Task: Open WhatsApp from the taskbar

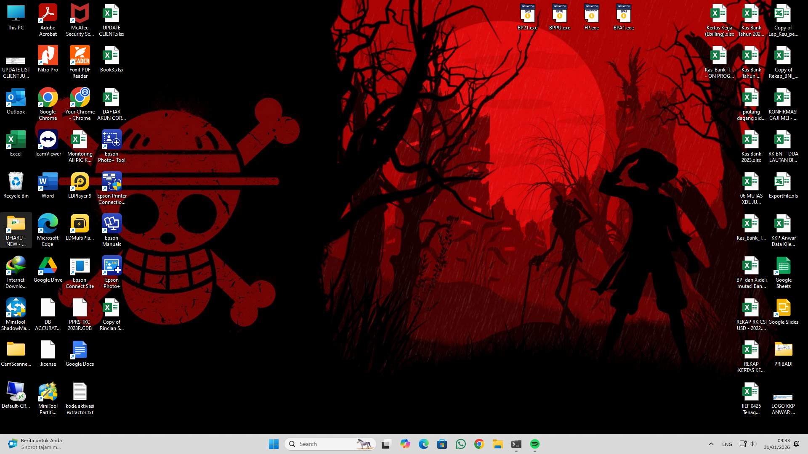Action: 461,443
